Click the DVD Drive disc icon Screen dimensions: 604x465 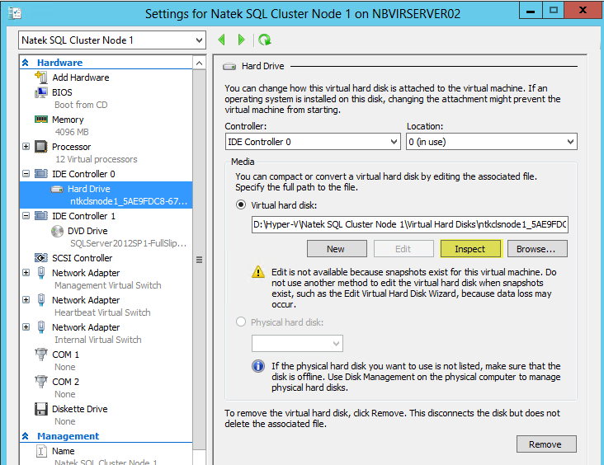58,231
